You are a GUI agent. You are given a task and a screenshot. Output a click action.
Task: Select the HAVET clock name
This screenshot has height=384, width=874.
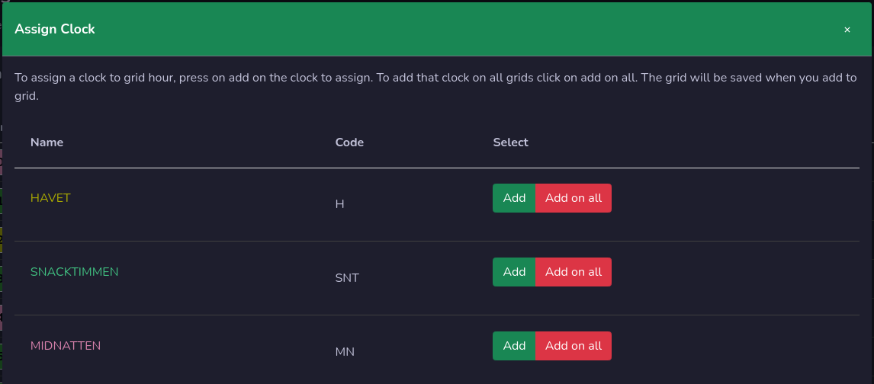click(50, 198)
